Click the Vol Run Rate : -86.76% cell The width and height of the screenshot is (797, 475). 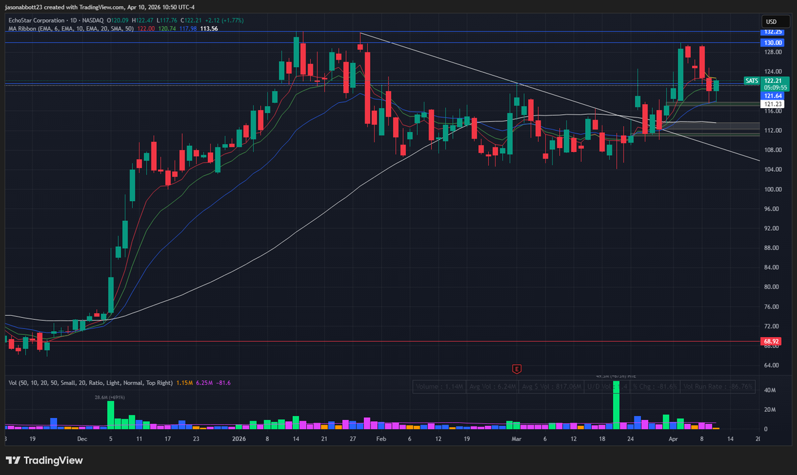pos(719,386)
